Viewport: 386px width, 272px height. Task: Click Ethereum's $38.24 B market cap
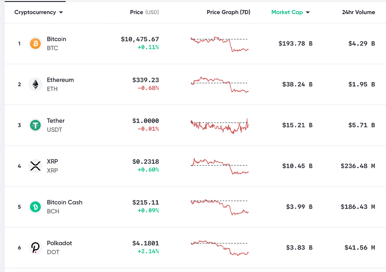click(297, 85)
